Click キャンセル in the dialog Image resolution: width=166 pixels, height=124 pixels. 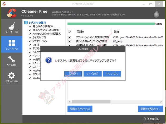(x=112, y=74)
